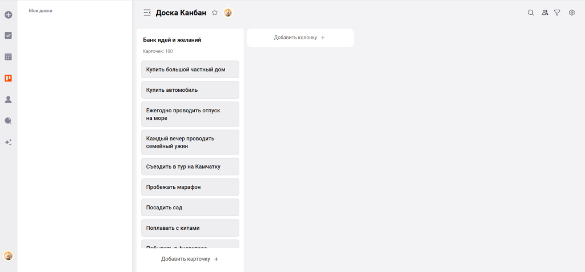Click the sidebar search magnifier icon
This screenshot has width=585, height=272.
click(9, 121)
